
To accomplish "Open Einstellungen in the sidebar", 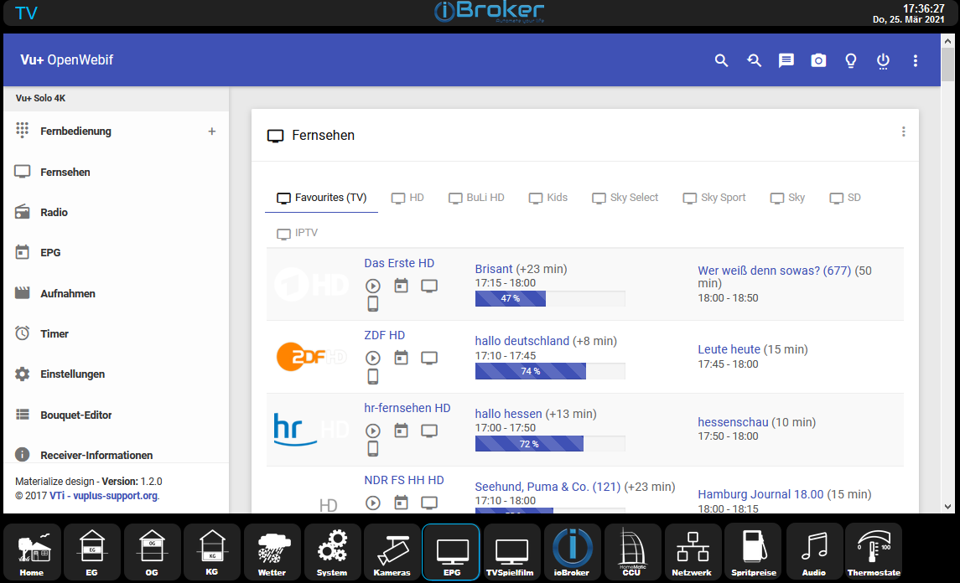I will coord(72,374).
